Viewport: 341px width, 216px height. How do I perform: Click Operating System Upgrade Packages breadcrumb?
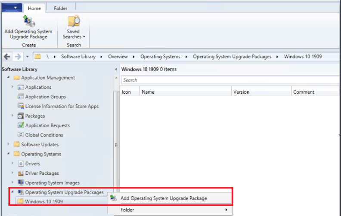pyautogui.click(x=232, y=57)
